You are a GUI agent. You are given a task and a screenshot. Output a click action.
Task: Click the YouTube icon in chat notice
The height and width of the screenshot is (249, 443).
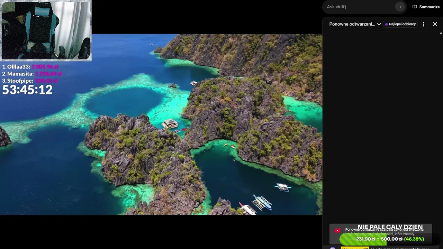click(x=337, y=231)
